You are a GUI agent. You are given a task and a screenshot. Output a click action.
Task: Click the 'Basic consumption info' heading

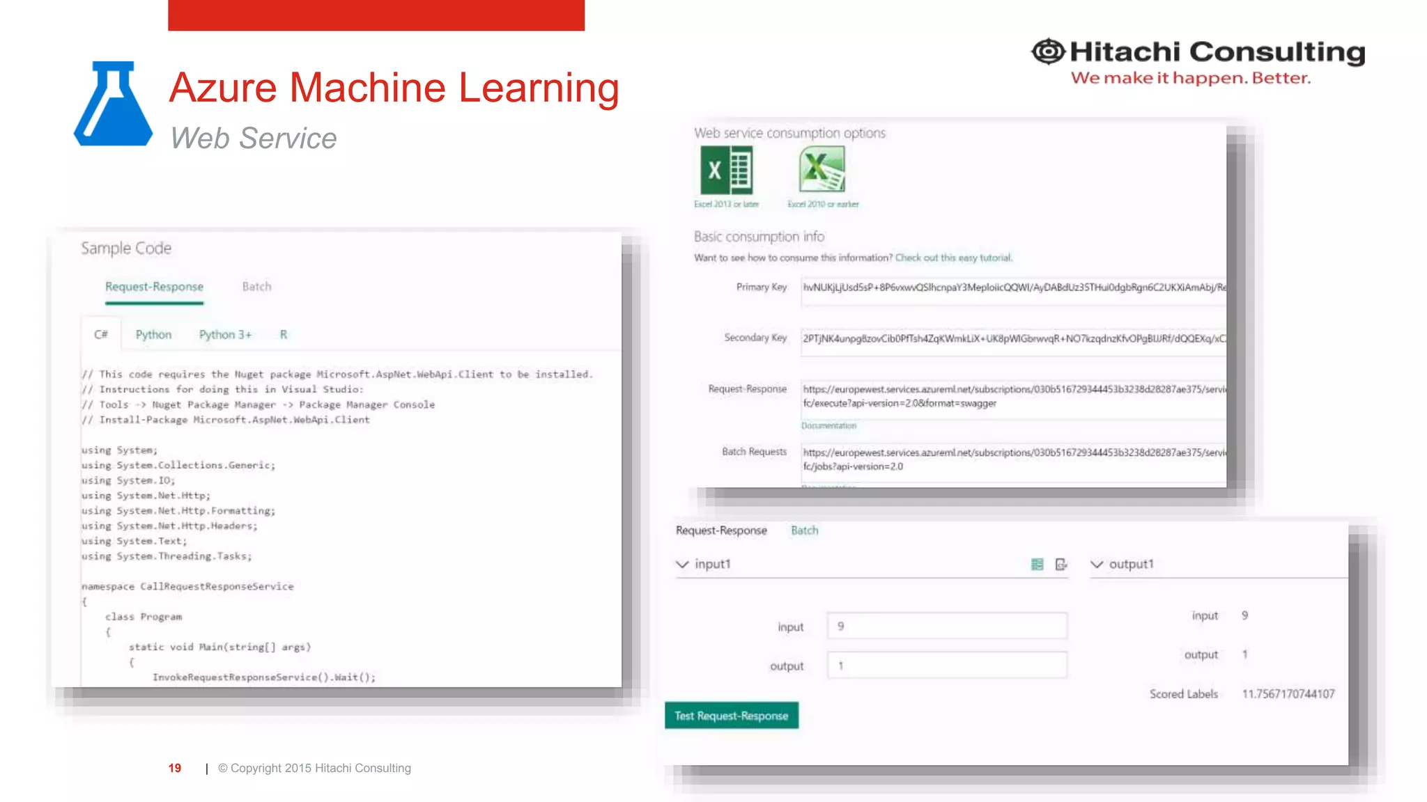click(x=759, y=237)
